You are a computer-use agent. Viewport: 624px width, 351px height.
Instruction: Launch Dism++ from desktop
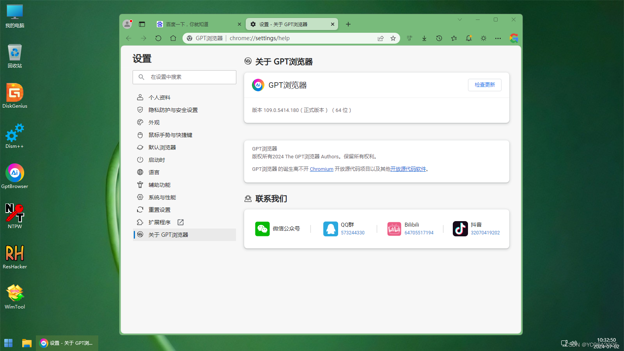15,136
